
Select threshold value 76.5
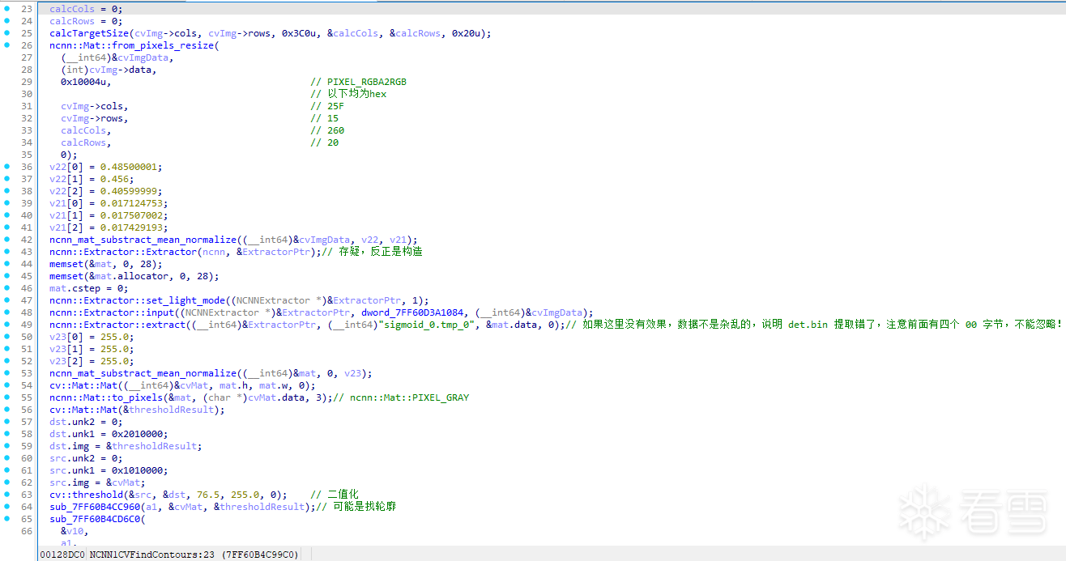click(x=207, y=495)
